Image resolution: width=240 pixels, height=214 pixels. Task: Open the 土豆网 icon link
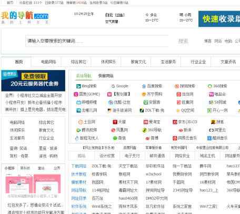[x=81, y=122]
